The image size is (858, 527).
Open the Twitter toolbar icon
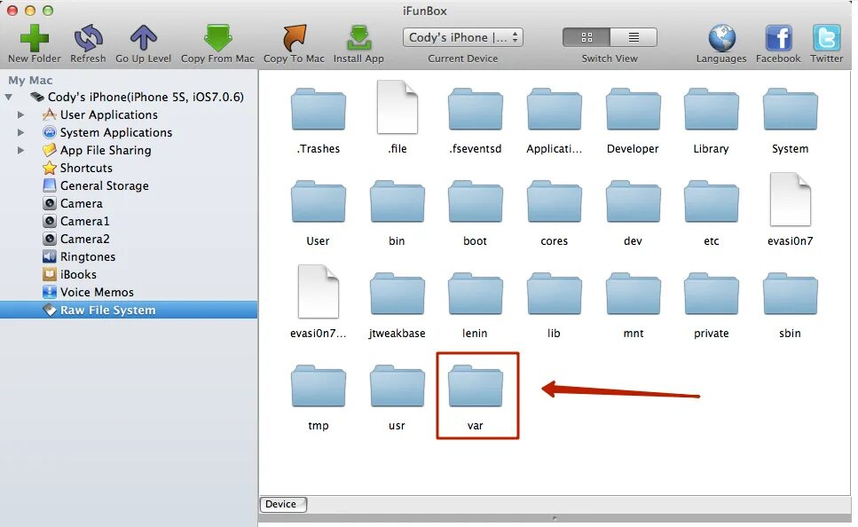pos(826,38)
